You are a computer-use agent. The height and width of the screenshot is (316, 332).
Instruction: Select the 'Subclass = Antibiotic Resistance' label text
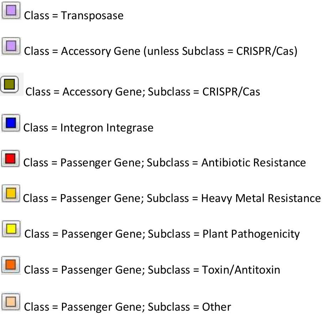pyautogui.click(x=226, y=163)
